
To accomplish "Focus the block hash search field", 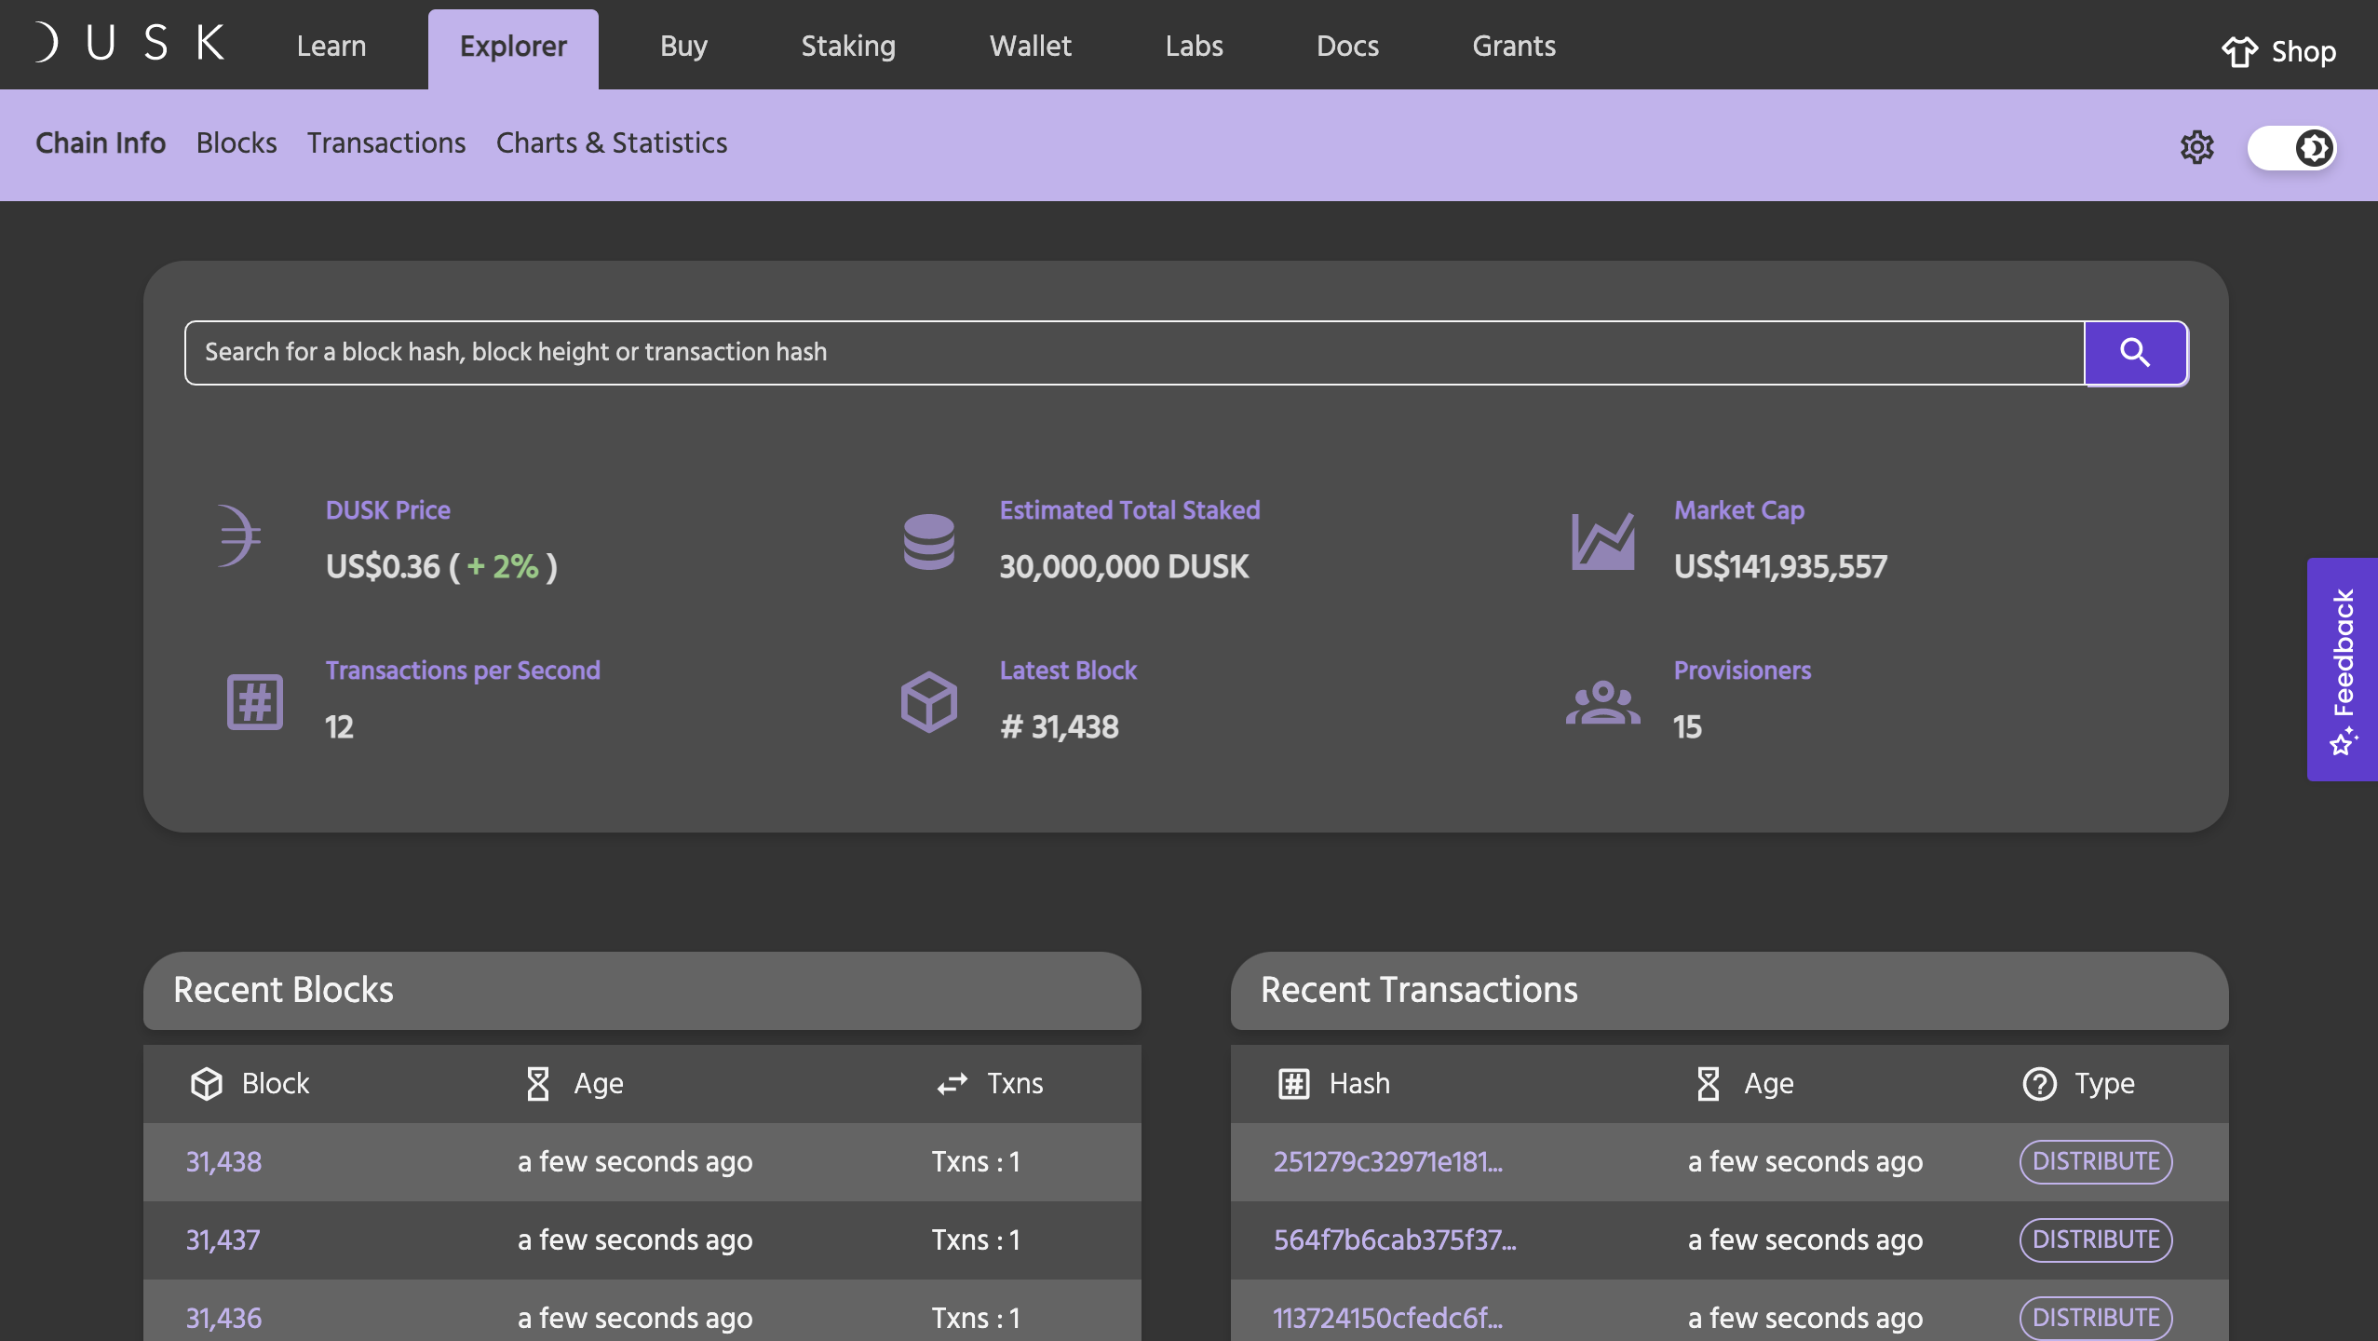I will 1133,353.
